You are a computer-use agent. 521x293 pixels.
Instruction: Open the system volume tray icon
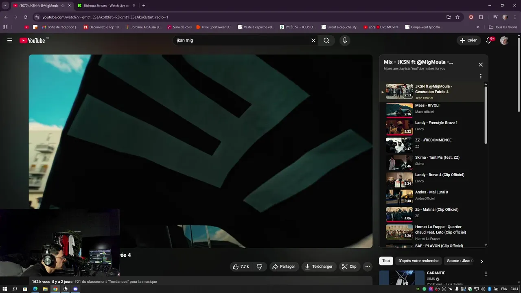483,289
